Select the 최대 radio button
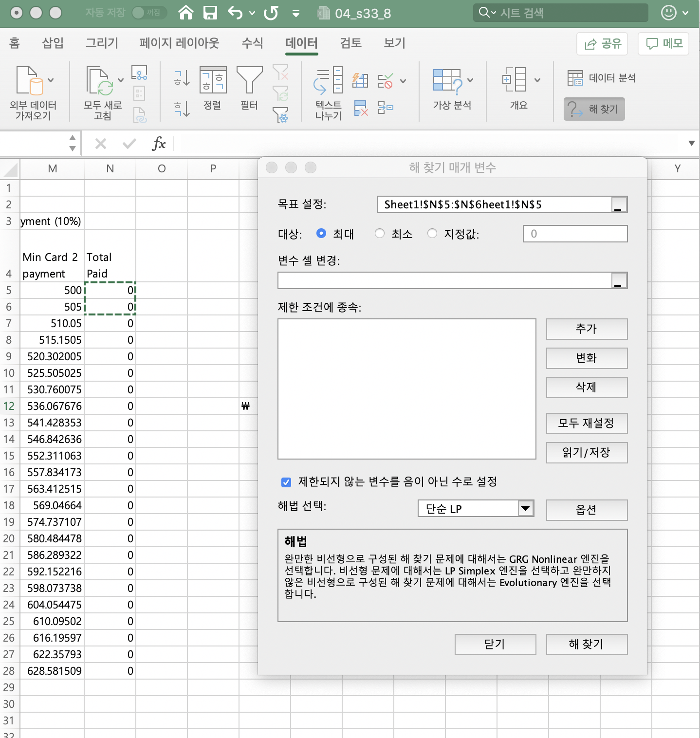This screenshot has width=700, height=738. pyautogui.click(x=321, y=234)
